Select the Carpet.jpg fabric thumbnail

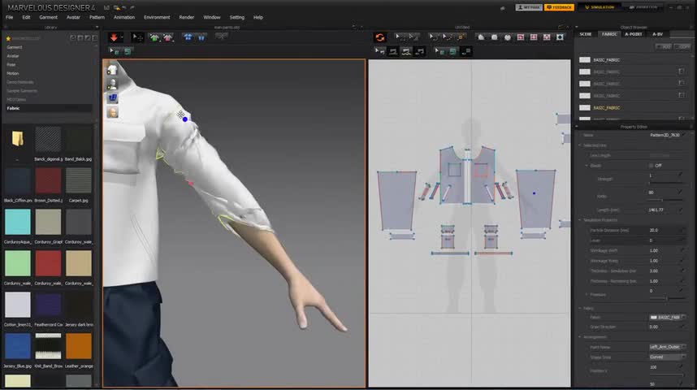(x=79, y=180)
